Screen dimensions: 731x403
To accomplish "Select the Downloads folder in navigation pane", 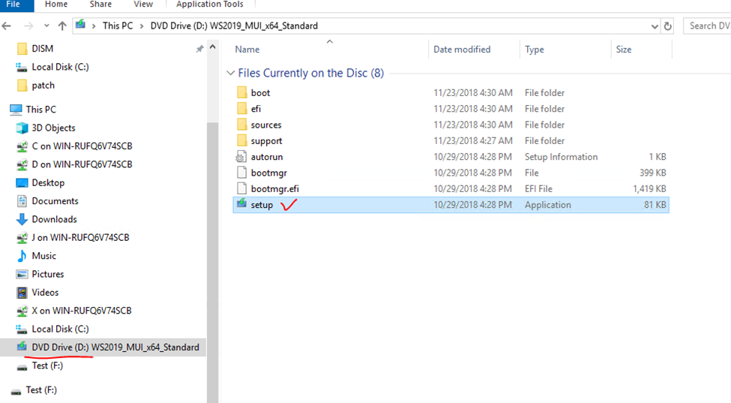I will pyautogui.click(x=54, y=219).
